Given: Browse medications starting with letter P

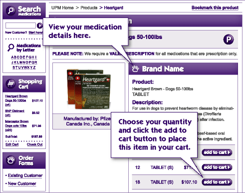Looking at the screenshot, I should (30, 62).
